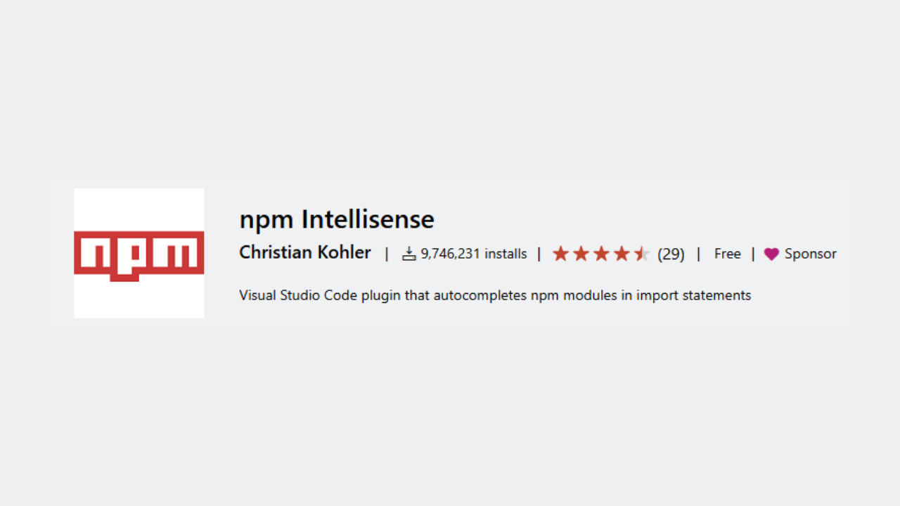Click the Free price label
Viewport: 900px width, 506px height.
click(x=728, y=254)
